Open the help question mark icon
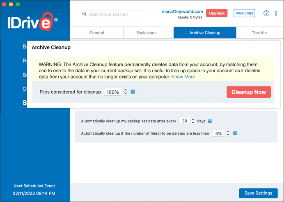This screenshot has width=284, height=202. (266, 13)
